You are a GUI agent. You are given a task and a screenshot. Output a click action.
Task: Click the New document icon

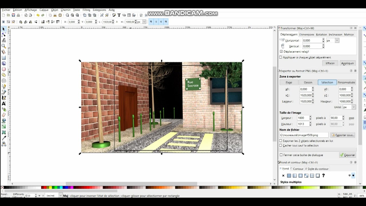click(x=3, y=15)
